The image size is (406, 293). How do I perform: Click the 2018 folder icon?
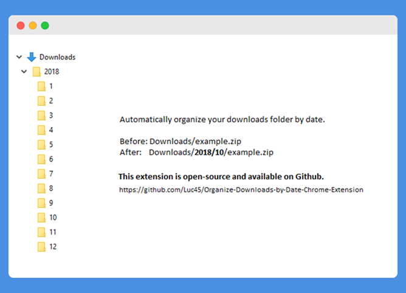[36, 72]
